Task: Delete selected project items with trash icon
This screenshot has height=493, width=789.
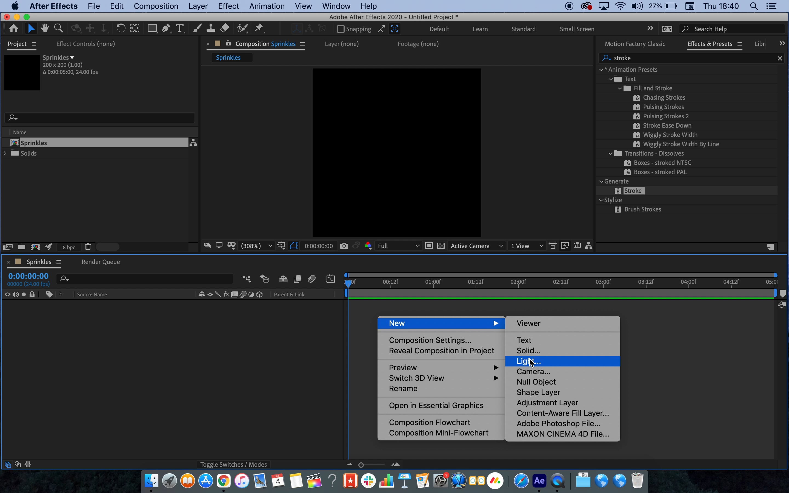Action: [88, 247]
